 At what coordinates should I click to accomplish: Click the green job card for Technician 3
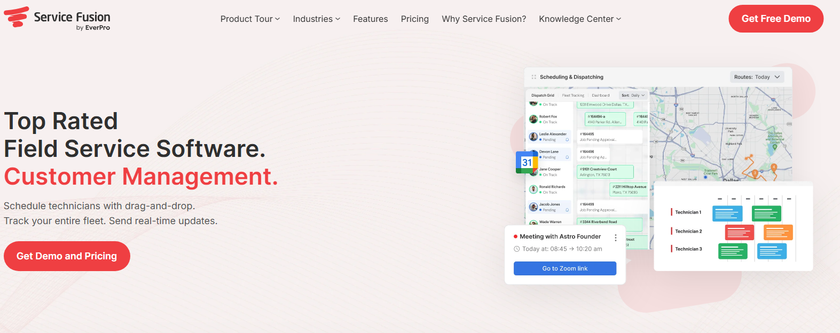click(x=733, y=251)
